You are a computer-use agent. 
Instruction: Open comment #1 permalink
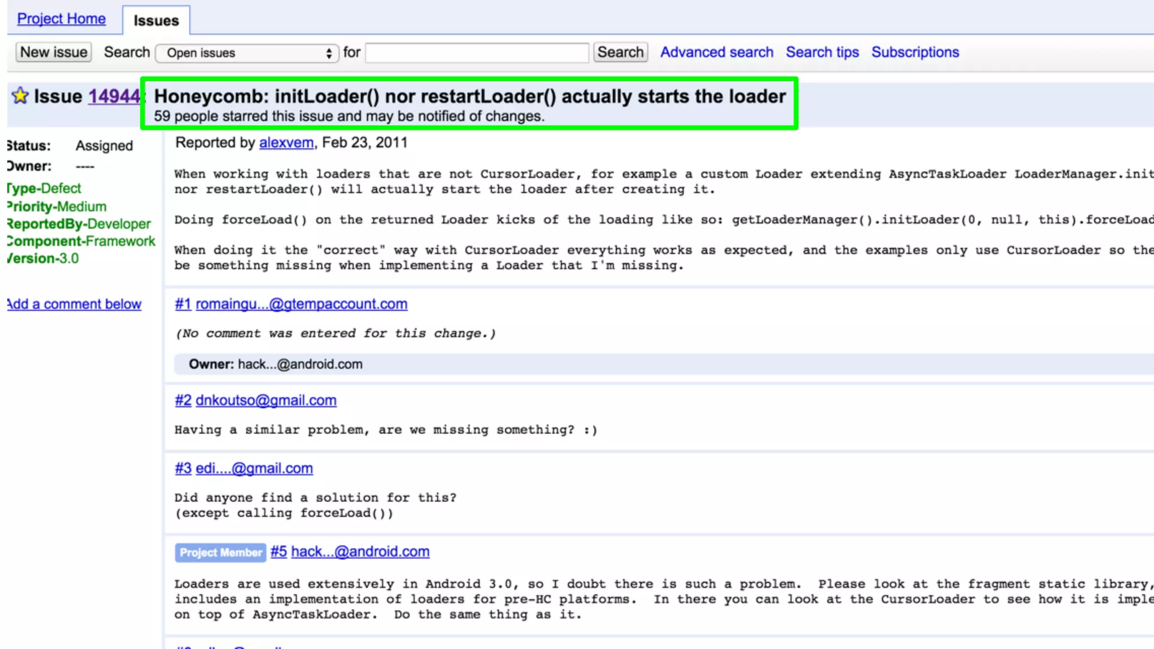[x=183, y=304]
